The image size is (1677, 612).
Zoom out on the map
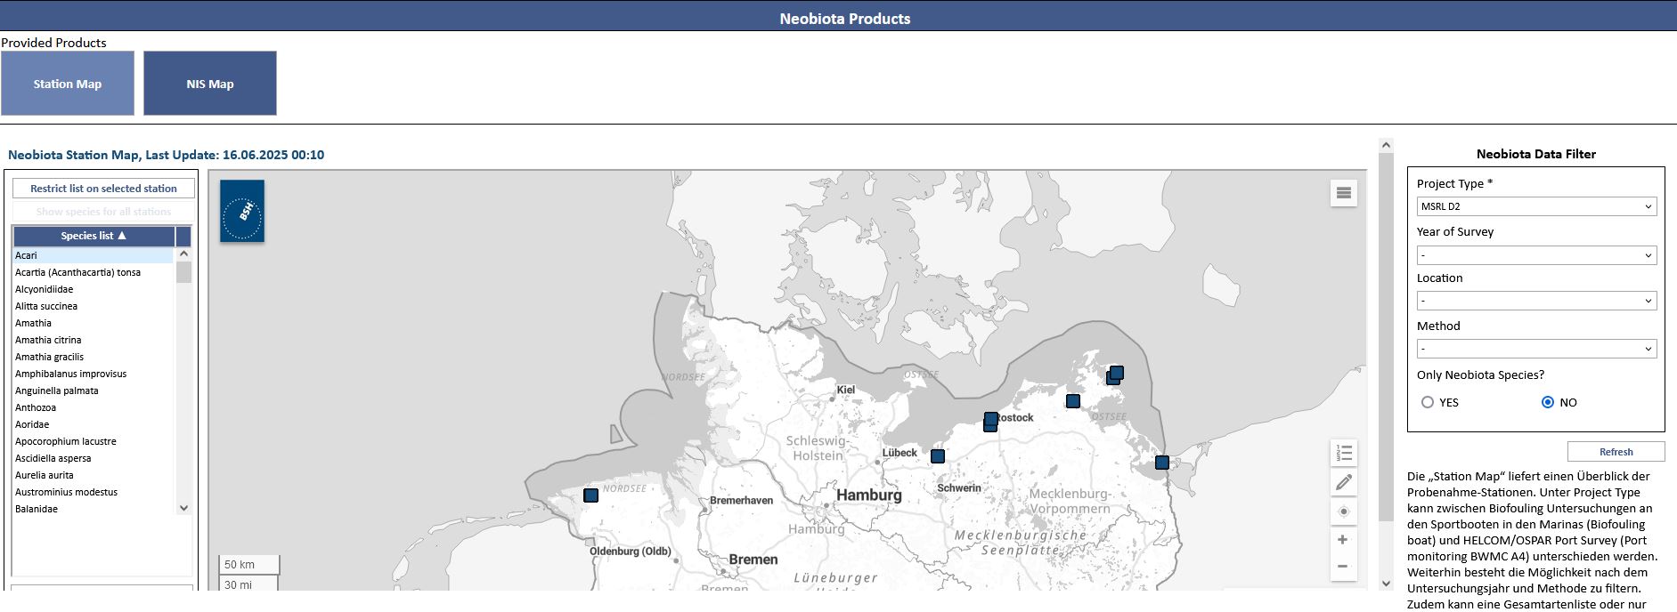(x=1343, y=567)
